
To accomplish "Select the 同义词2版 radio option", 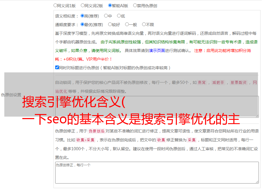I will (83, 5).
